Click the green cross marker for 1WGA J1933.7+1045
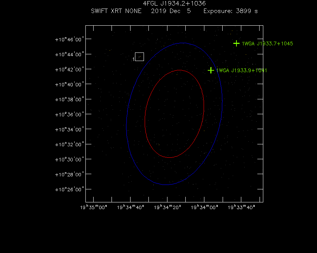The height and width of the screenshot is (253, 317). click(x=236, y=44)
